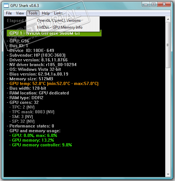Click the GPU 1 NVIDIA GeForce header bar
Screen dimensions: 175x181
tap(54, 33)
